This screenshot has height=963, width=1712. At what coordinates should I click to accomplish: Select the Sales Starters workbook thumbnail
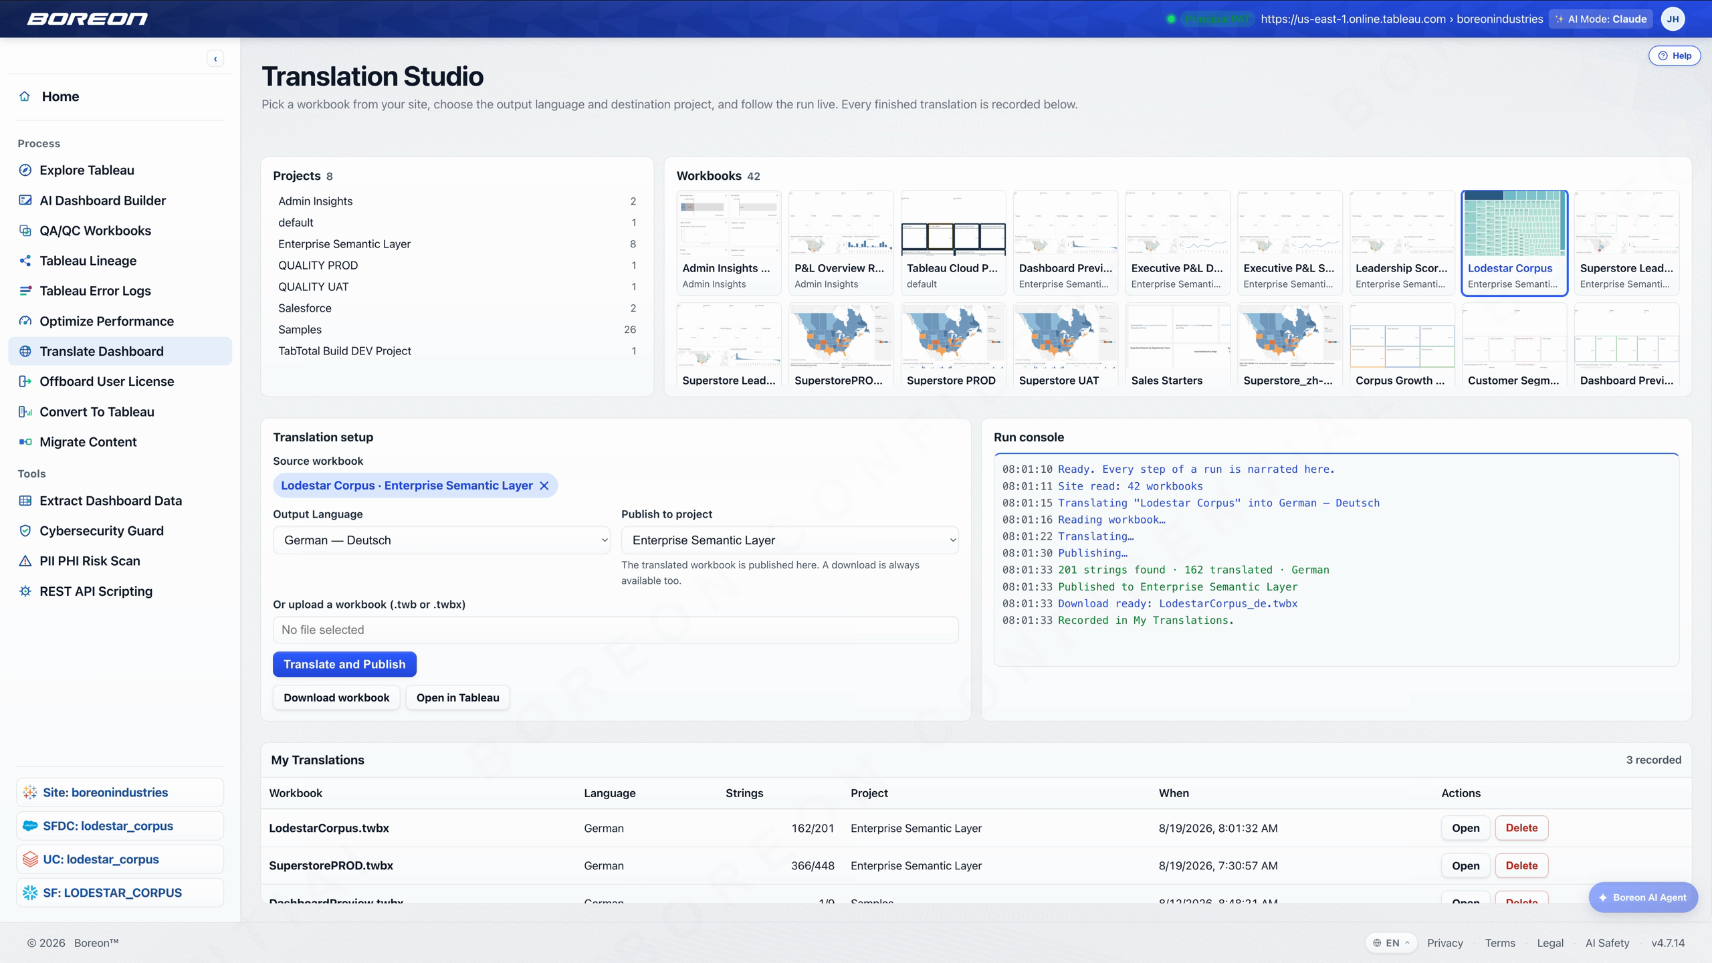pyautogui.click(x=1178, y=345)
